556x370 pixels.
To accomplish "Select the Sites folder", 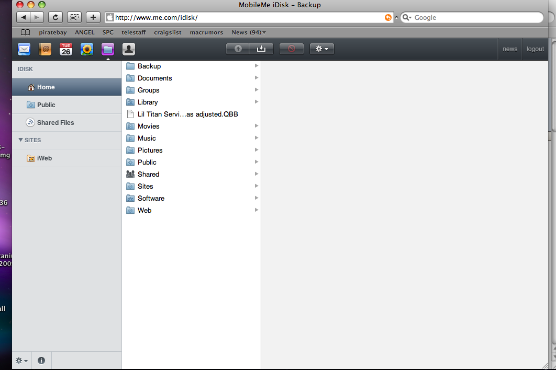I will [x=192, y=187].
